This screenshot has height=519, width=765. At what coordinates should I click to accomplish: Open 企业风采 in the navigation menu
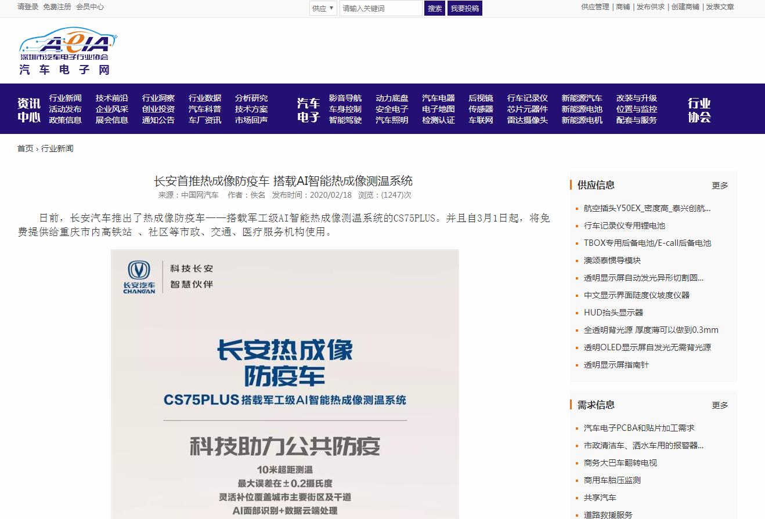[112, 109]
